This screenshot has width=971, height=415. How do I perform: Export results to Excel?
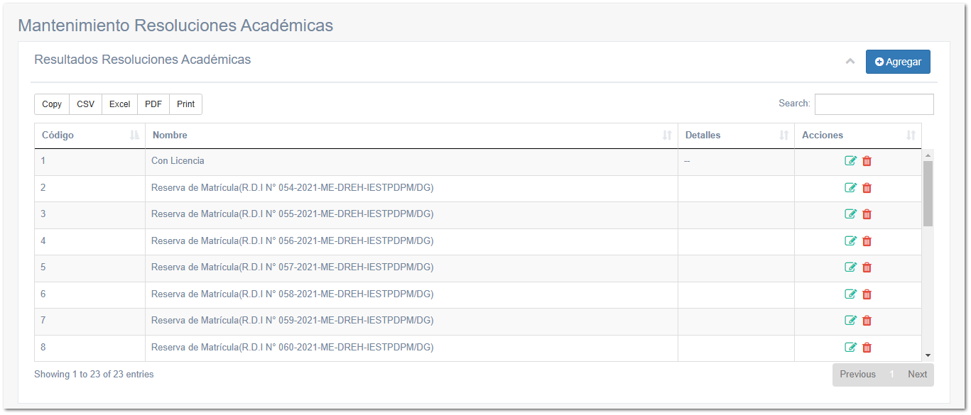click(119, 104)
